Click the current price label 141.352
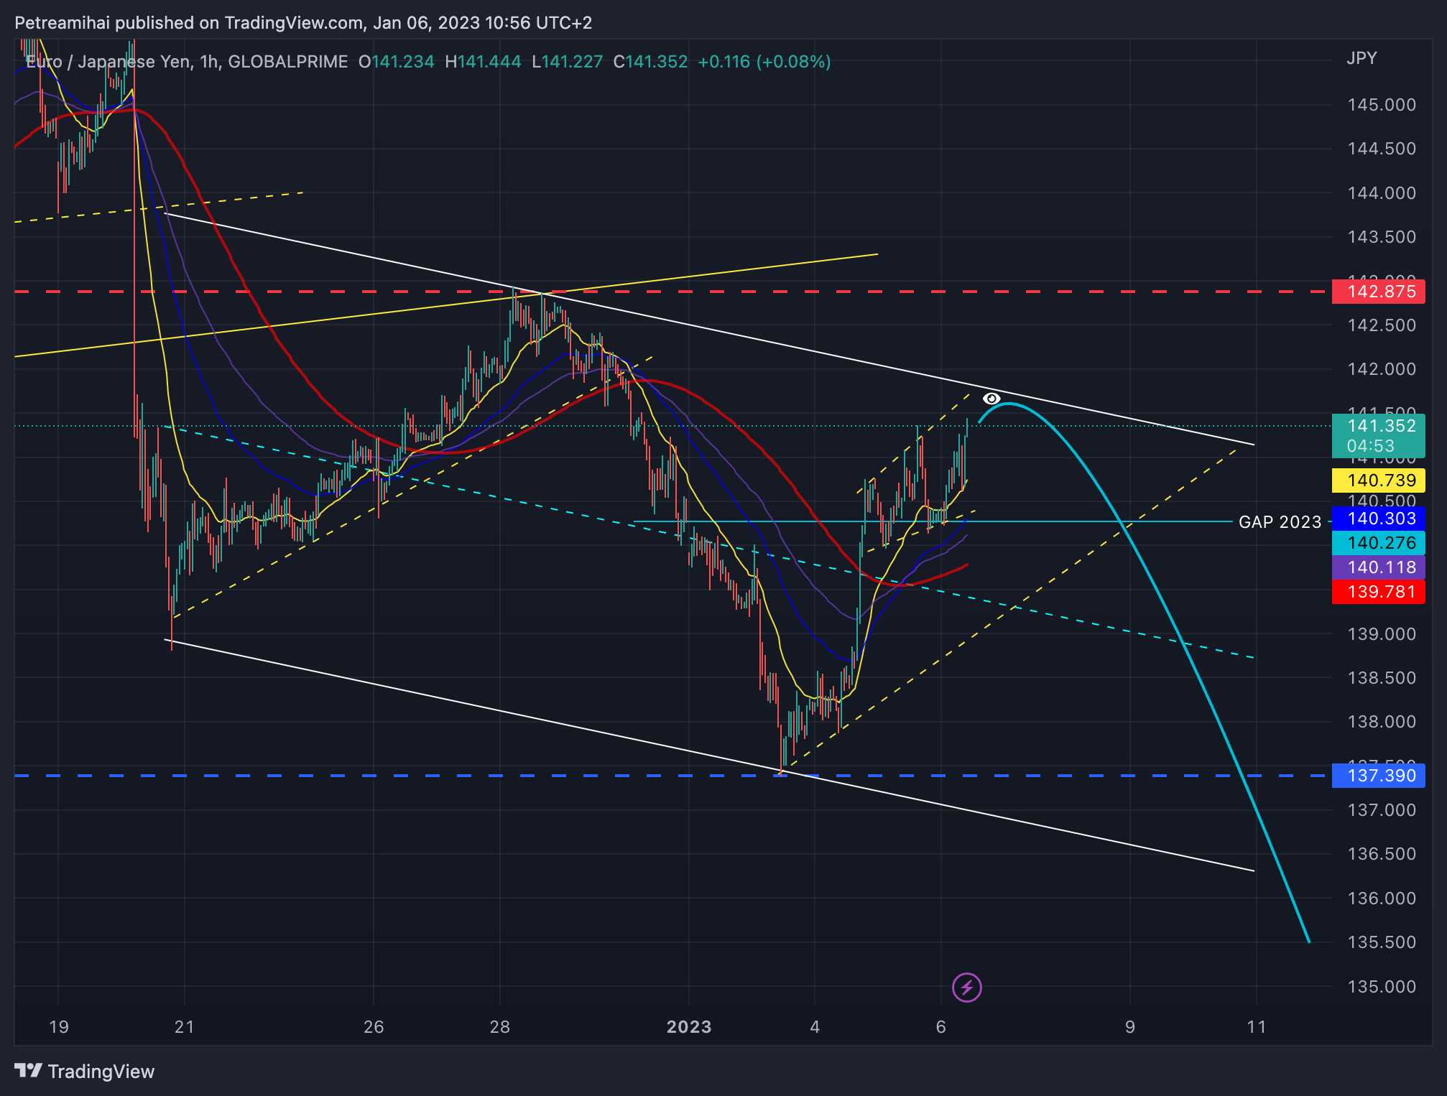The image size is (1447, 1096). tap(1378, 426)
